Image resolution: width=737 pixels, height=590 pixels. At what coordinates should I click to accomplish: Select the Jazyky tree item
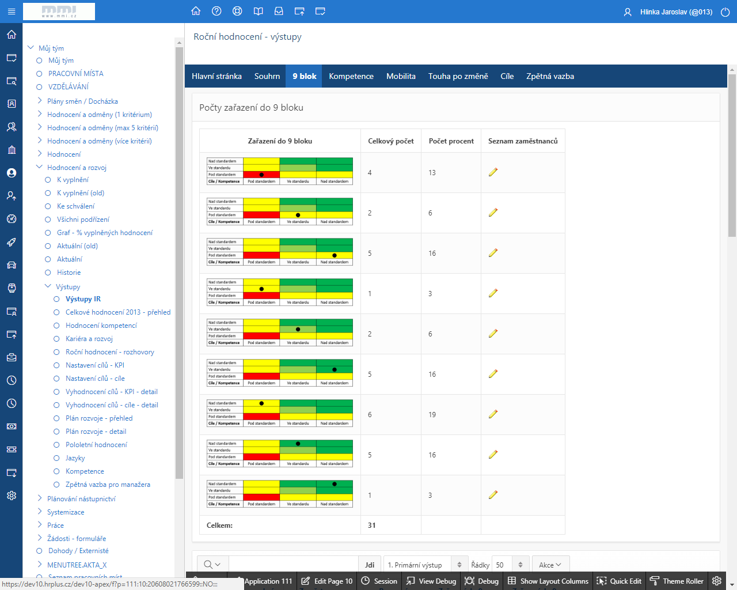(75, 458)
